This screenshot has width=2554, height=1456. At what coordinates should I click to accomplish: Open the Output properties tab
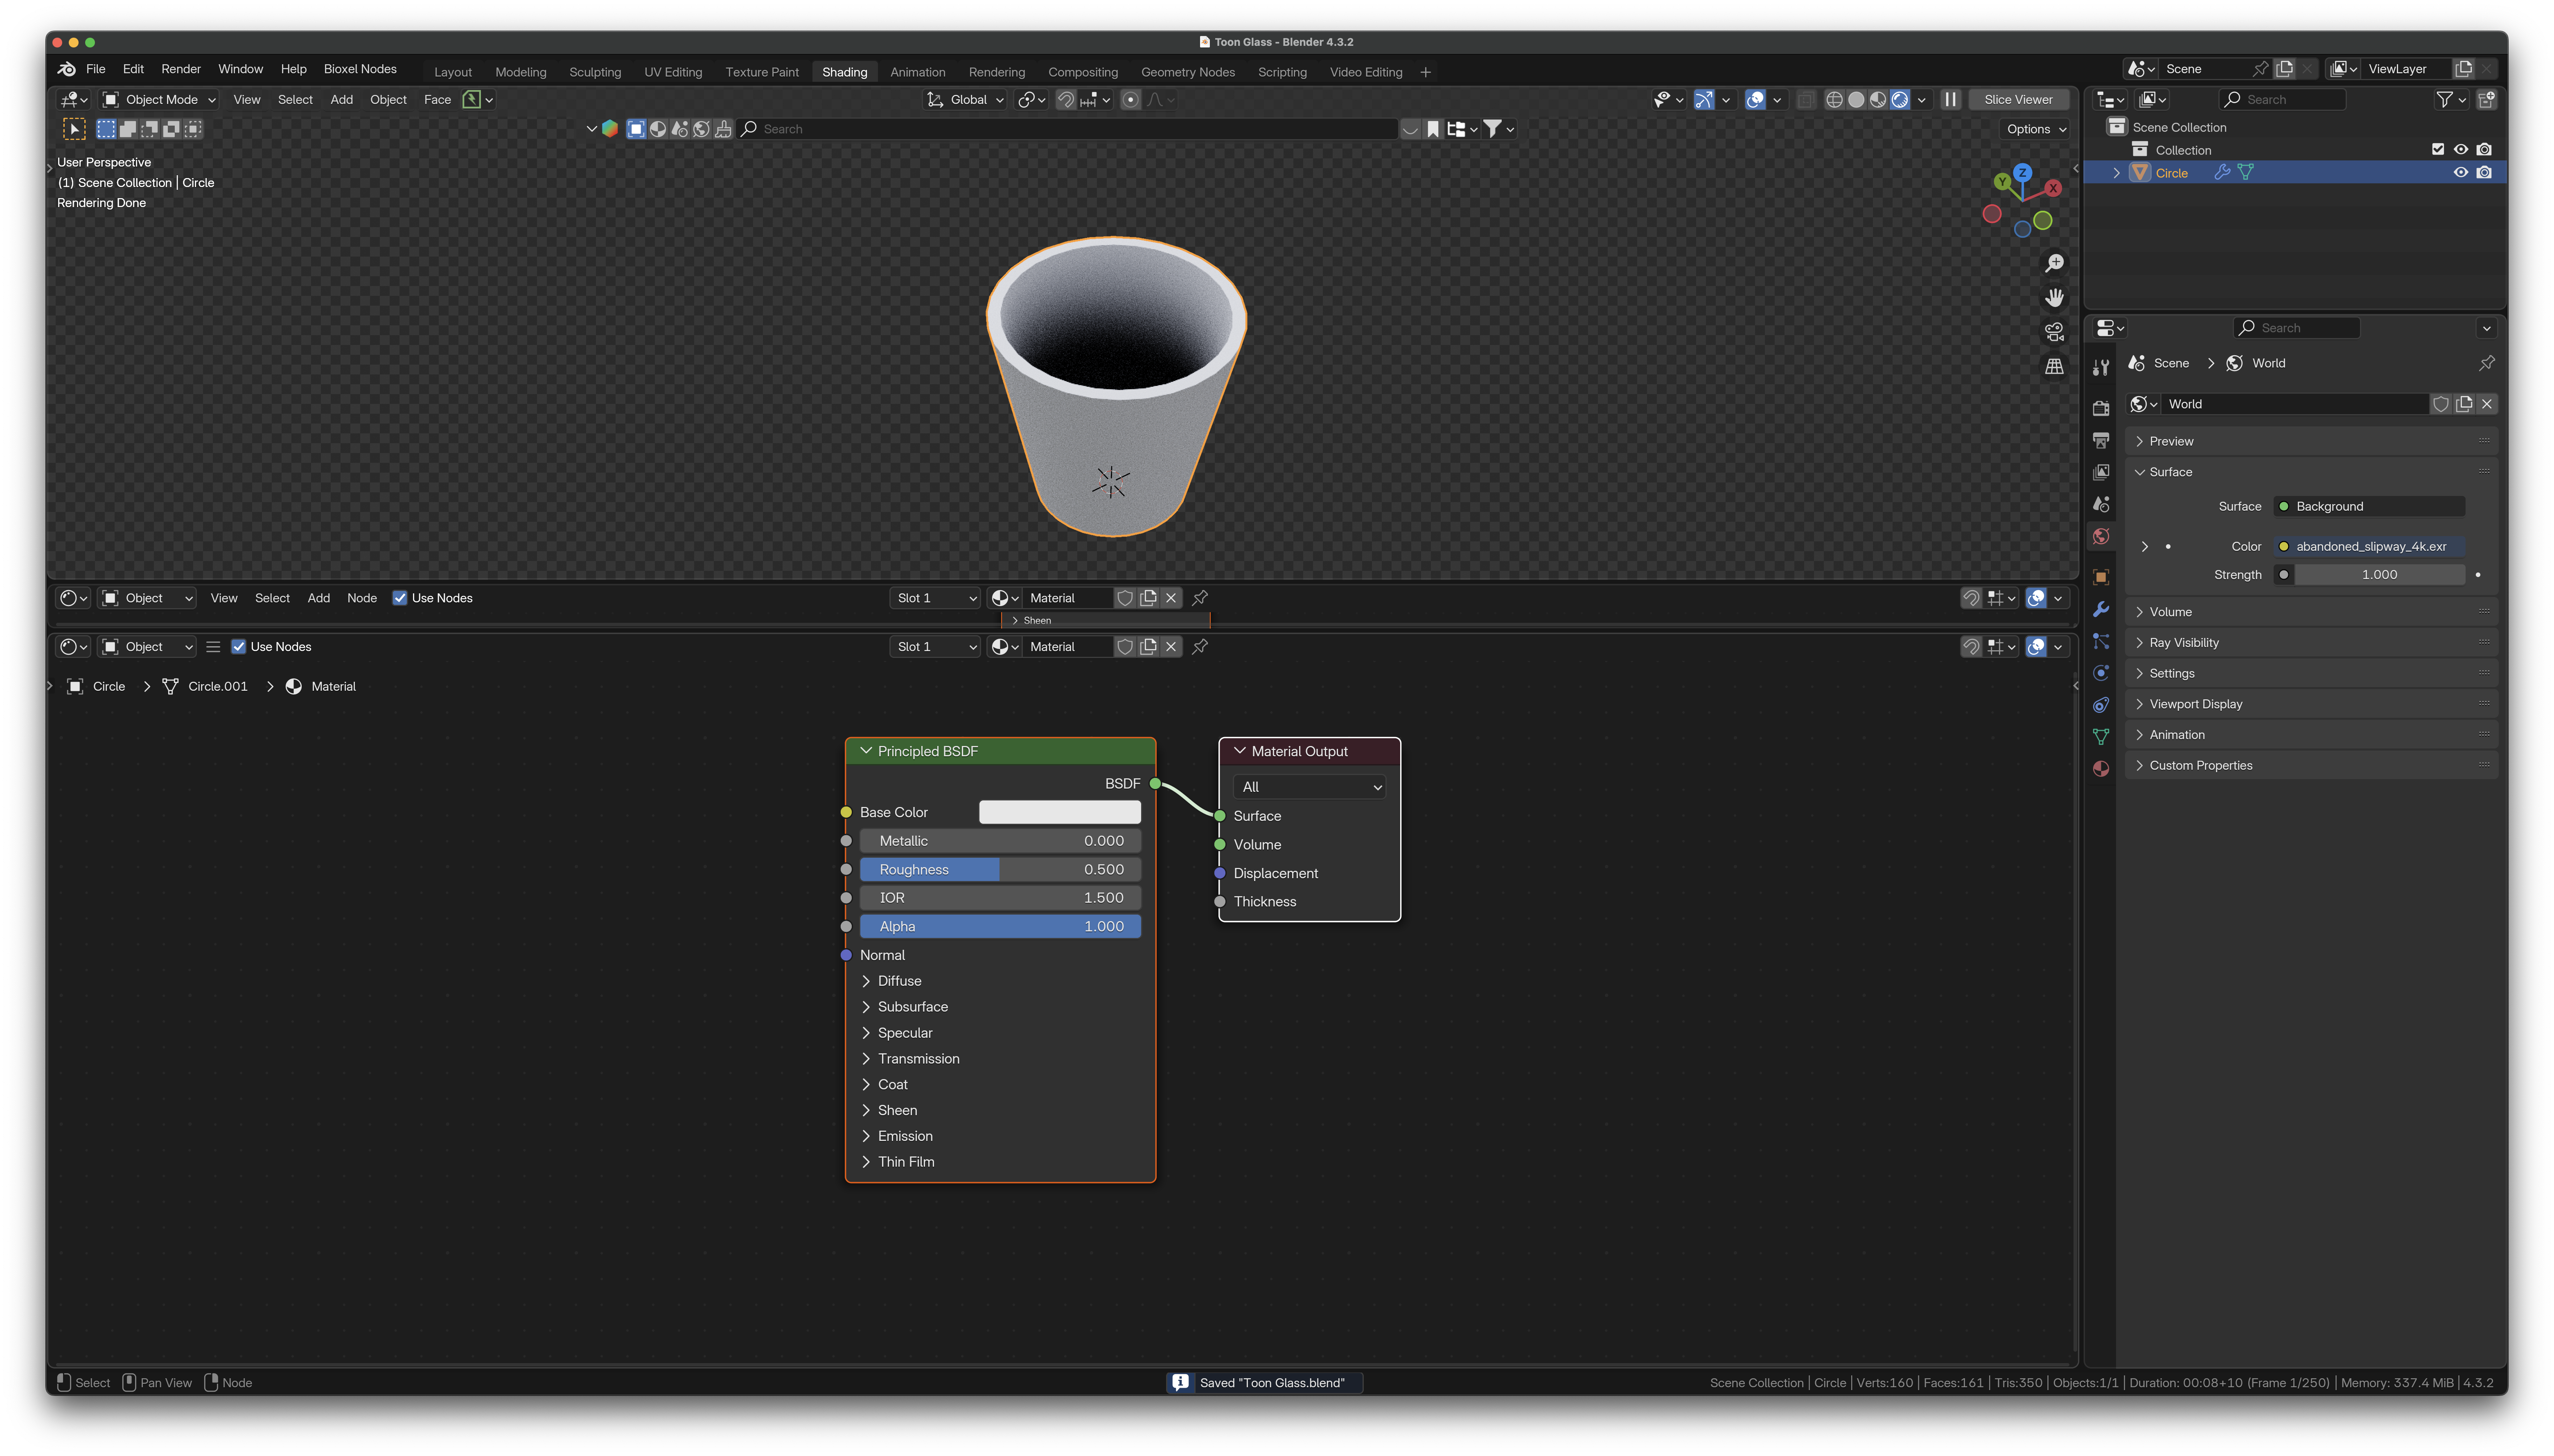coord(2100,440)
